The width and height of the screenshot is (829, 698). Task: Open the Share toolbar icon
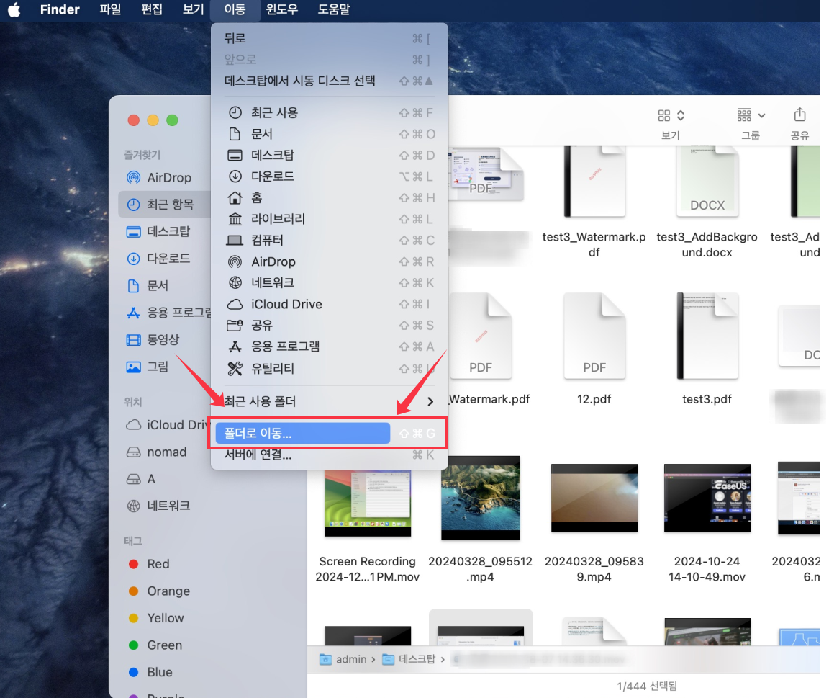(799, 115)
